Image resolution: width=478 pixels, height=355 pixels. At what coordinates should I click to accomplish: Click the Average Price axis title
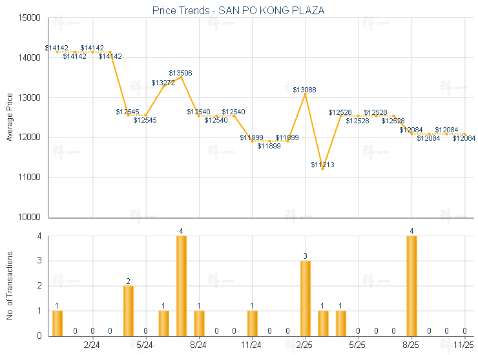click(x=9, y=117)
